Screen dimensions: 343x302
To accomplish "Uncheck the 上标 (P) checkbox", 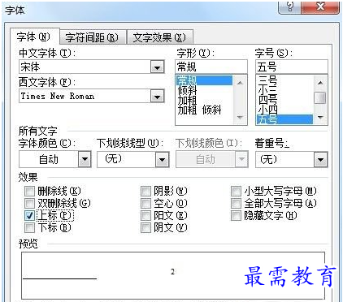I will [29, 215].
